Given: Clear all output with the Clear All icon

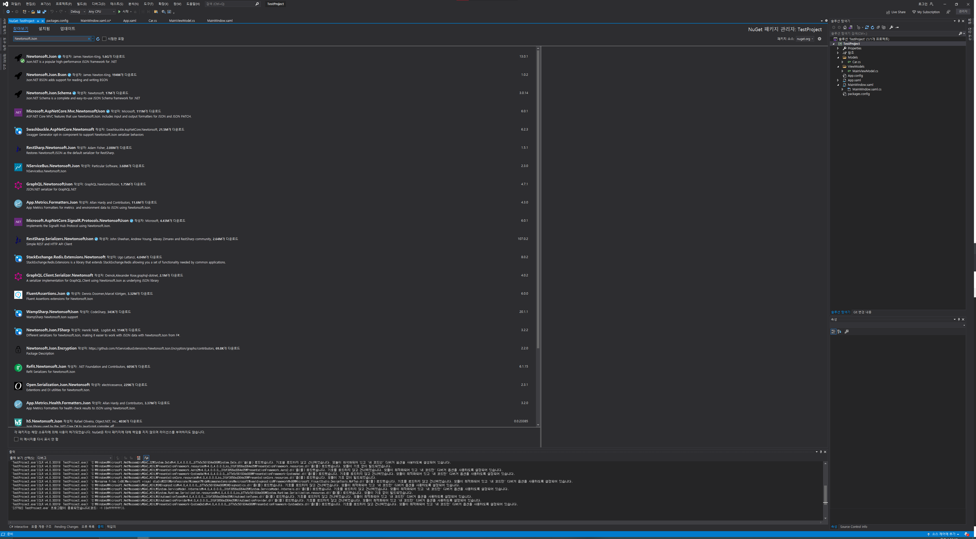Looking at the screenshot, I should [139, 458].
